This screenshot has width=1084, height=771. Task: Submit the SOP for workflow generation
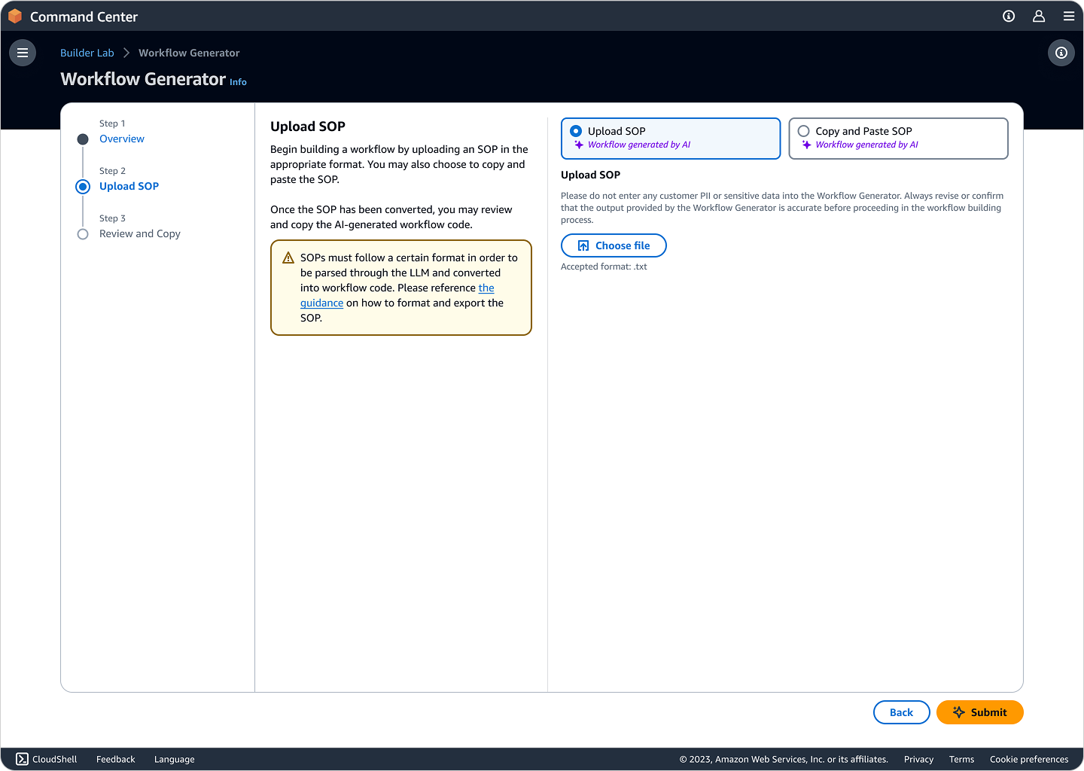pyautogui.click(x=979, y=712)
